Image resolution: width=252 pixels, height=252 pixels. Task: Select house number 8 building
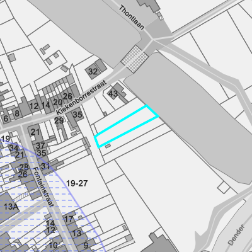tap(17, 113)
